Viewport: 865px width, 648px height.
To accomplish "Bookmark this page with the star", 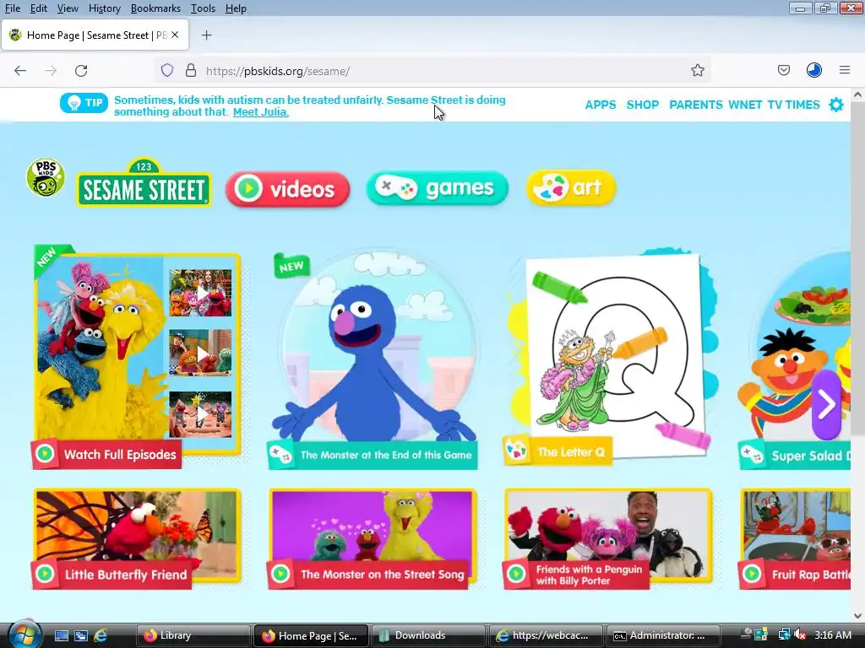I will click(697, 71).
